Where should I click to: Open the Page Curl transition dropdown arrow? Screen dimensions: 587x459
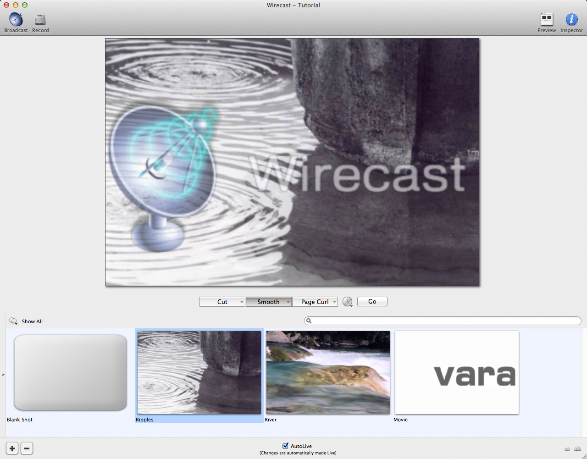(334, 301)
